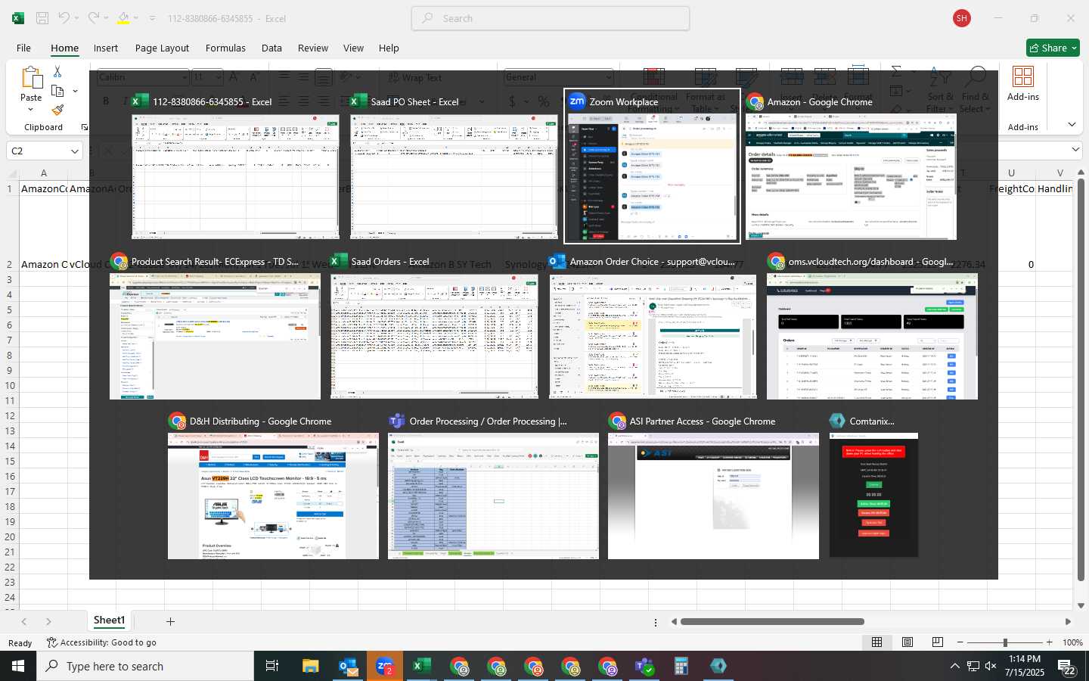Click Accessibility: Good to go status
Image resolution: width=1089 pixels, height=681 pixels.
tap(101, 642)
